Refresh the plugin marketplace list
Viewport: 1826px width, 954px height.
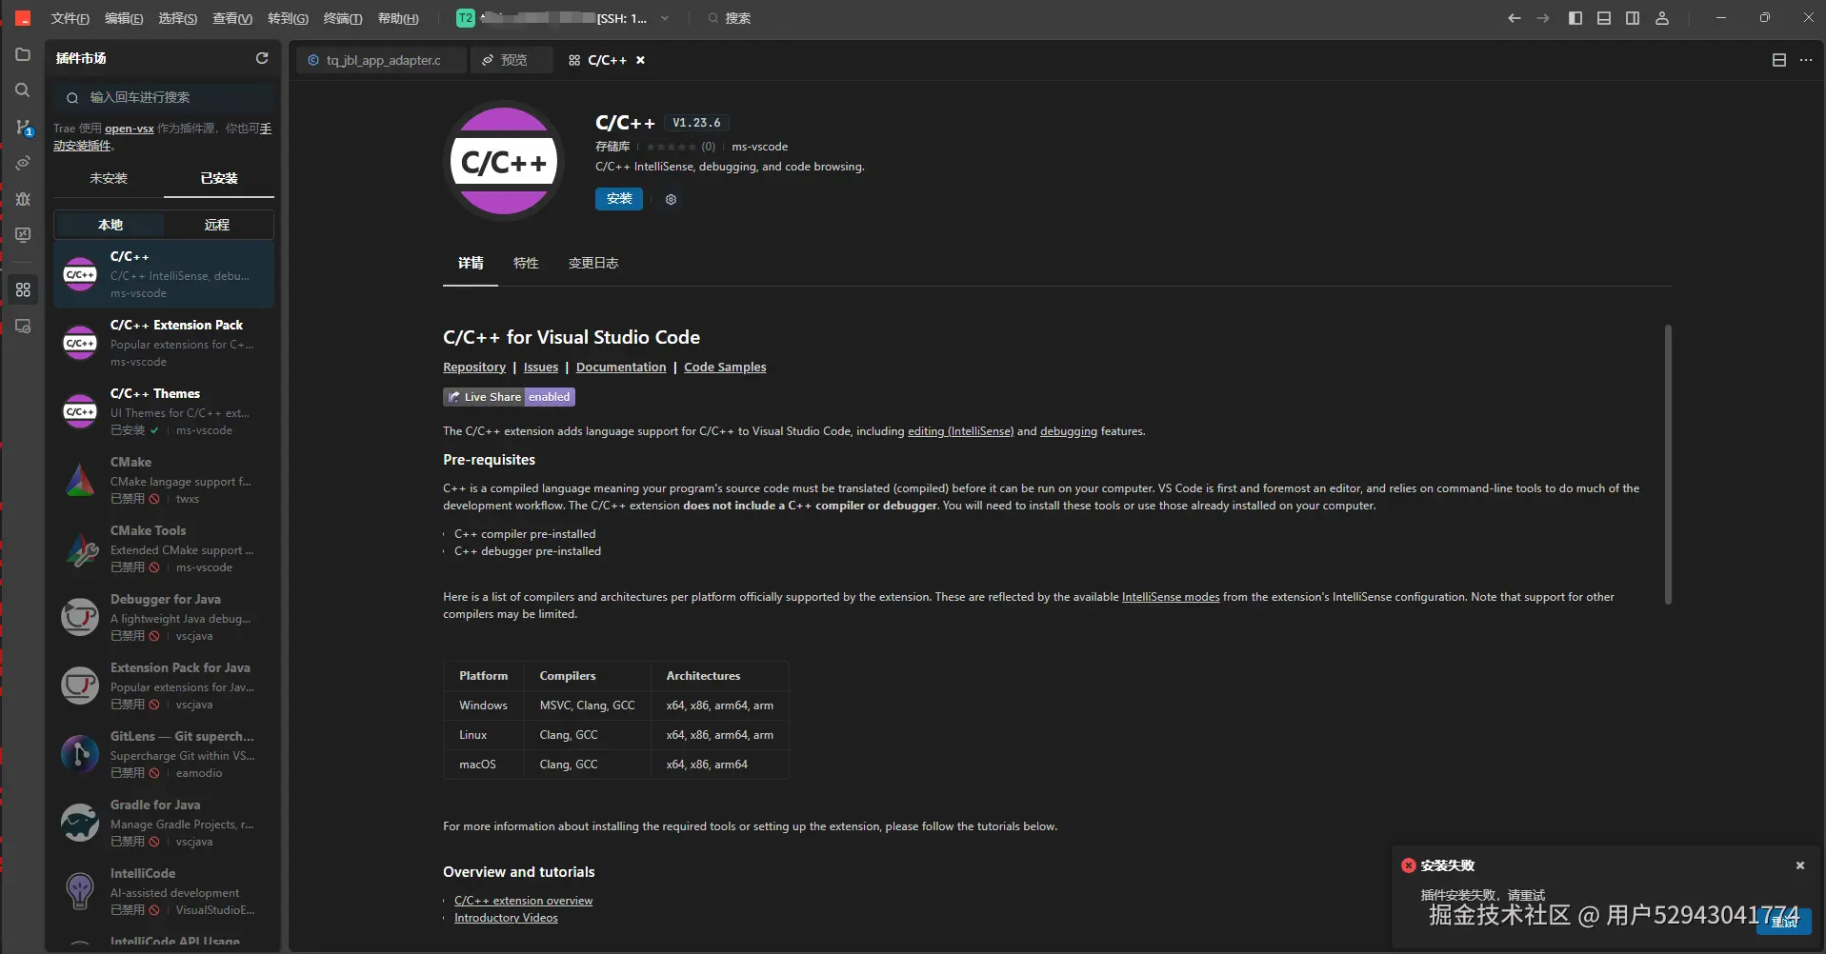[262, 58]
